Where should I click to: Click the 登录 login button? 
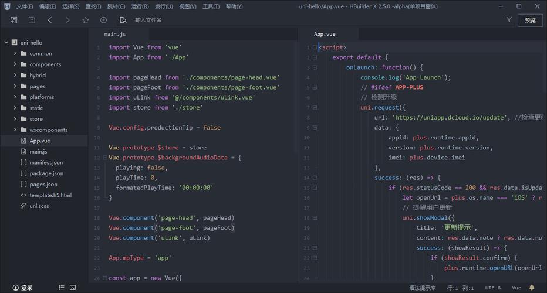coord(27,287)
